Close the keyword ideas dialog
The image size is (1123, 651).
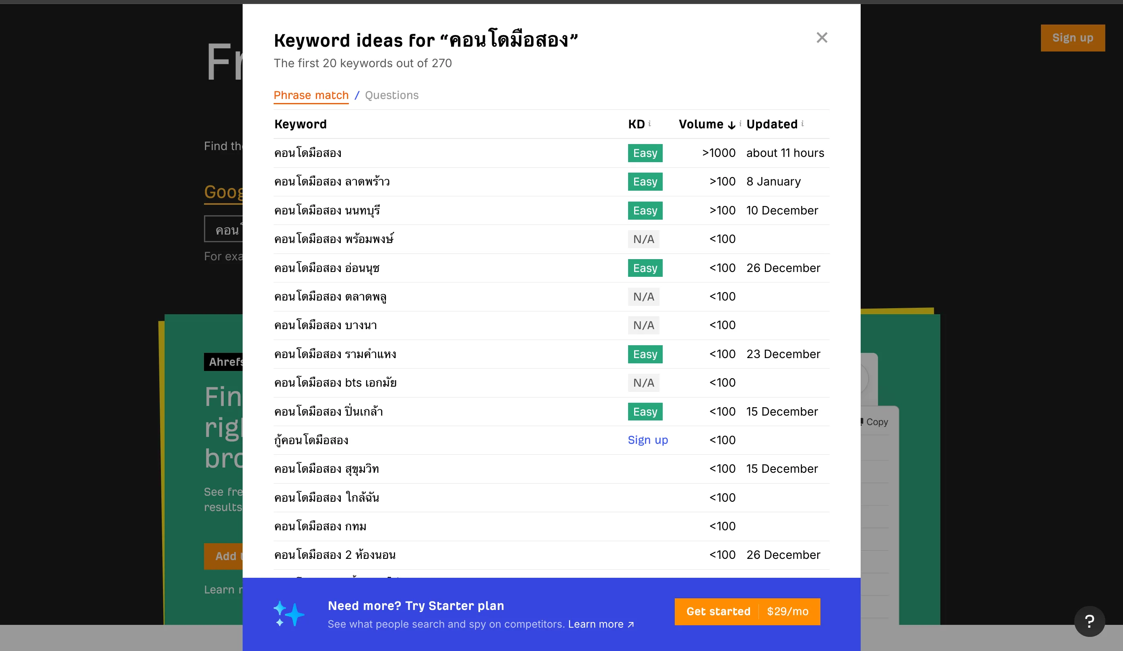tap(821, 37)
